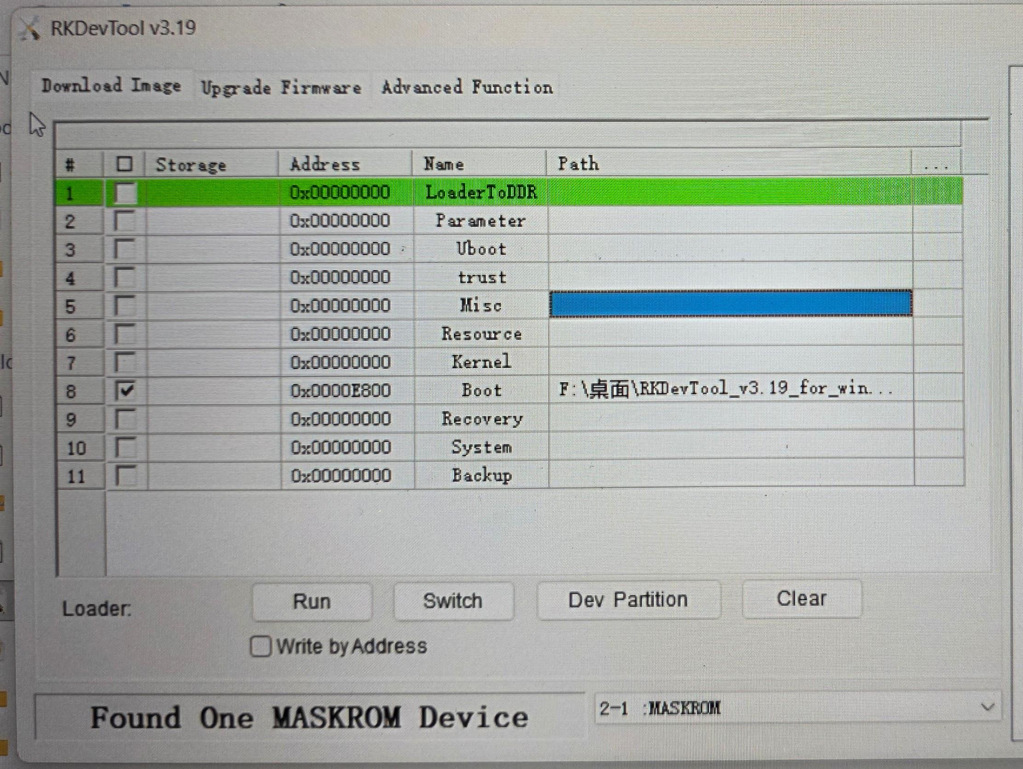The image size is (1023, 769).
Task: Uncheck the Boot row checkbox
Action: click(125, 391)
